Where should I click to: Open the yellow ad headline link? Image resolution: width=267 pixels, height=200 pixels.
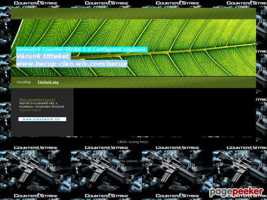tap(37, 99)
